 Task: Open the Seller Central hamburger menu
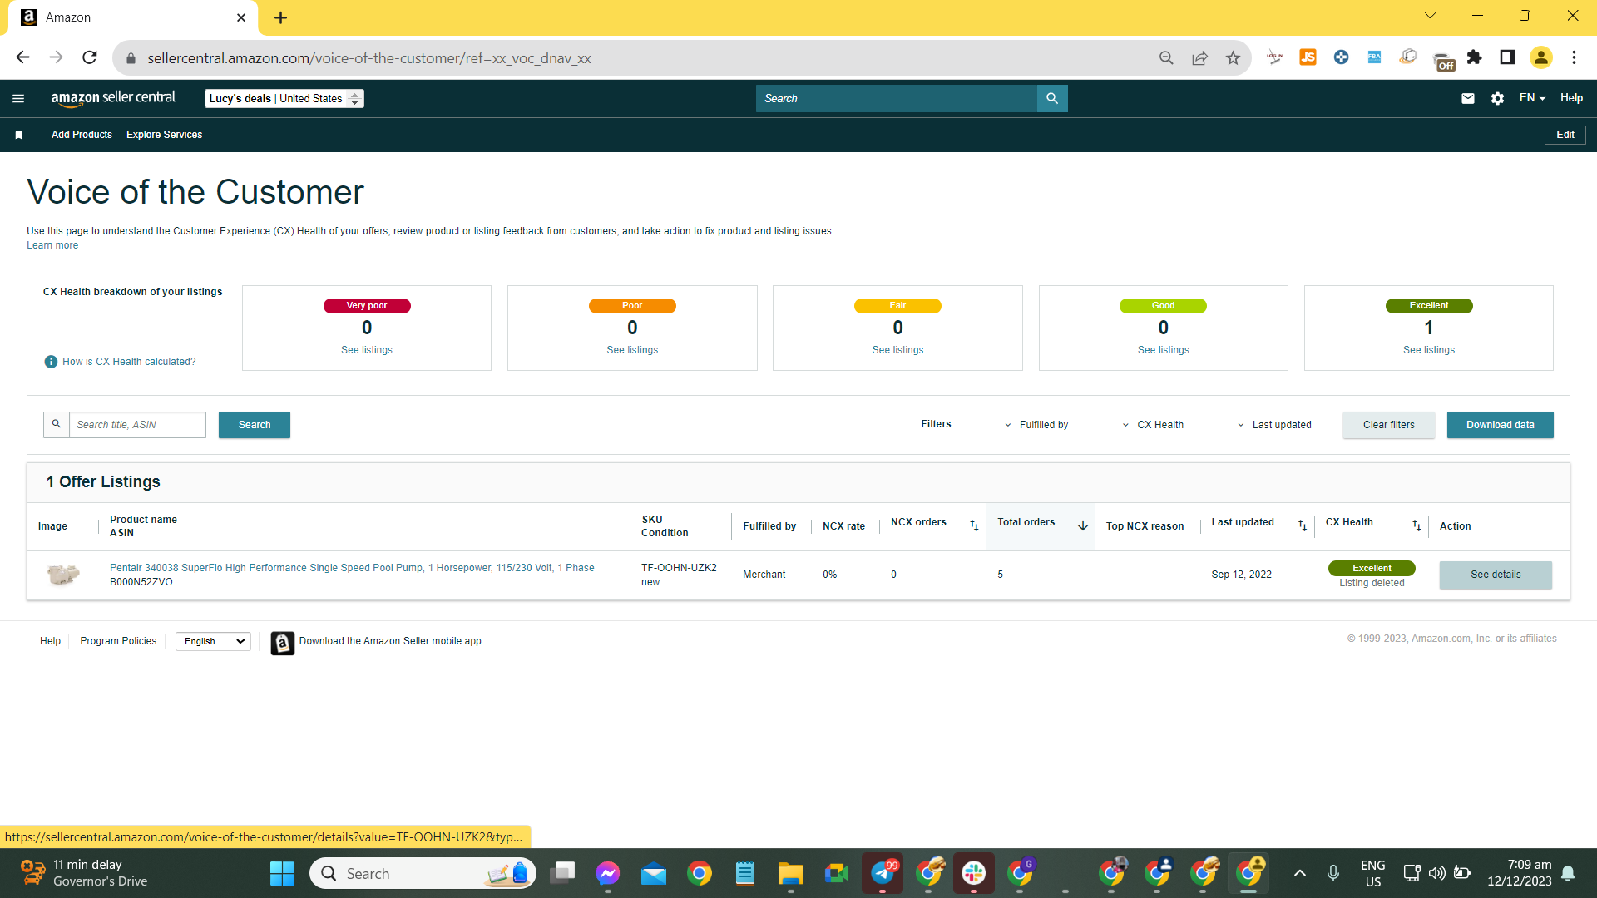pos(18,99)
